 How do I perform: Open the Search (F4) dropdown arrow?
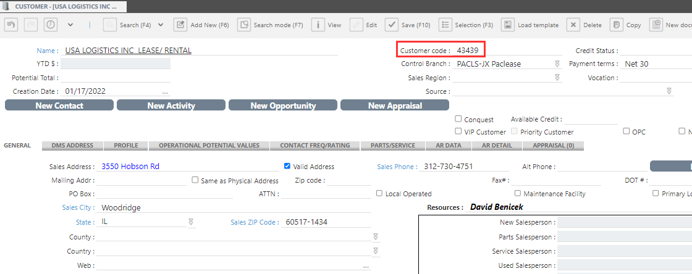pos(161,25)
